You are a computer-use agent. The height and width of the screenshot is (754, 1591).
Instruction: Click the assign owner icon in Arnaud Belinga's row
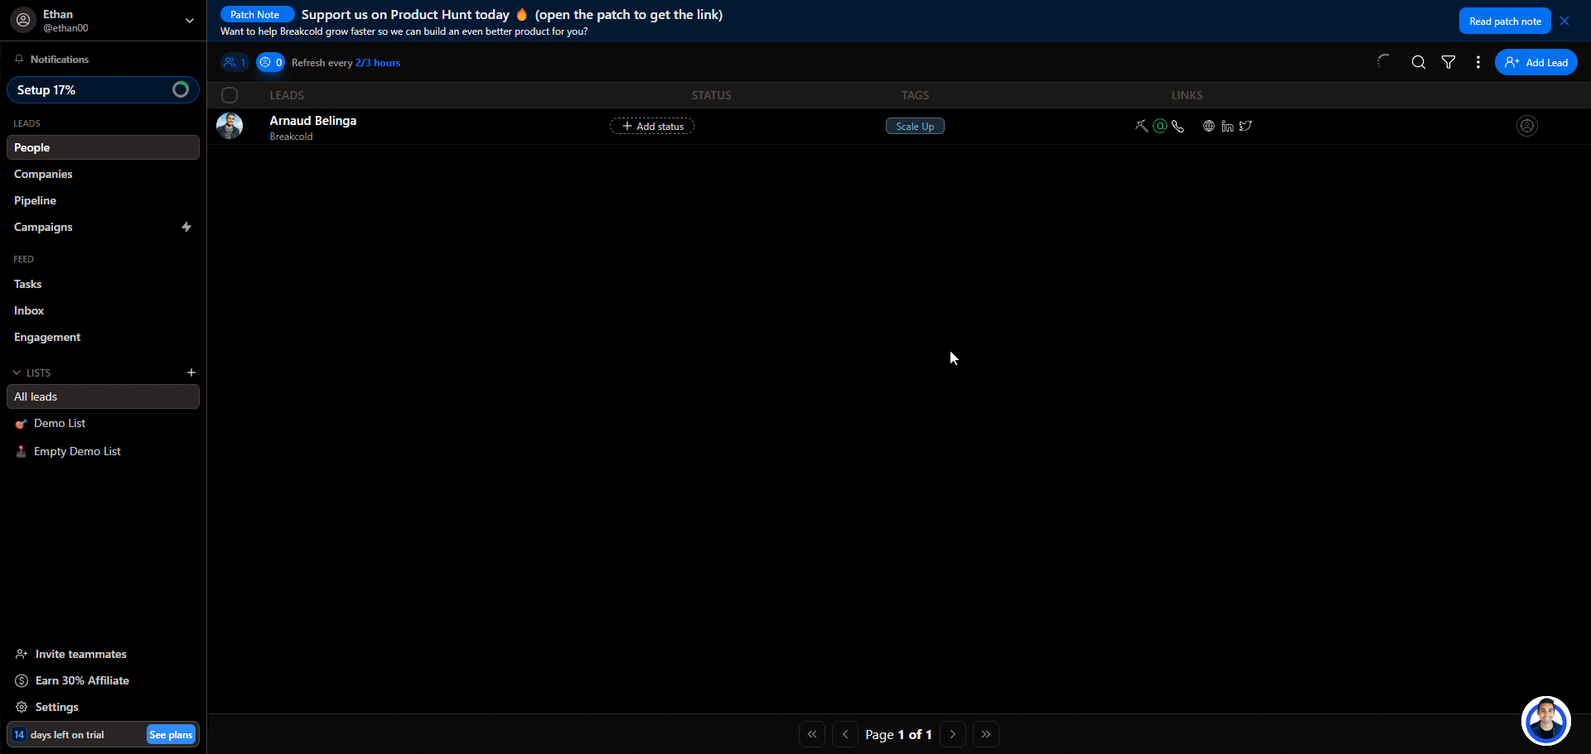(1527, 126)
